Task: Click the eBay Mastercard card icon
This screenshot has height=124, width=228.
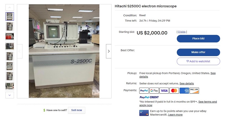Action: pyautogui.click(x=144, y=113)
